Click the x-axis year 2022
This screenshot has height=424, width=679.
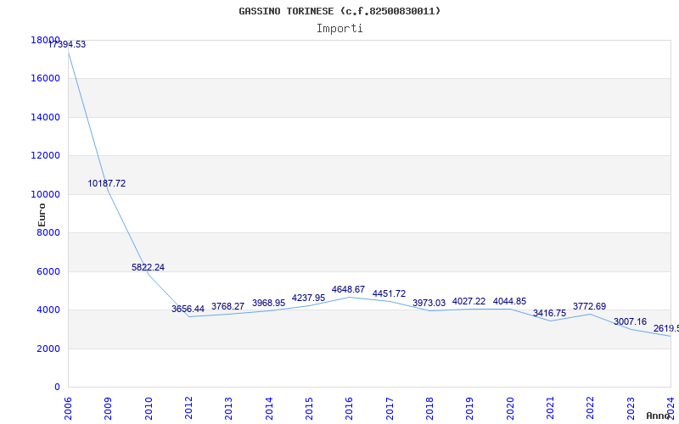pos(590,409)
